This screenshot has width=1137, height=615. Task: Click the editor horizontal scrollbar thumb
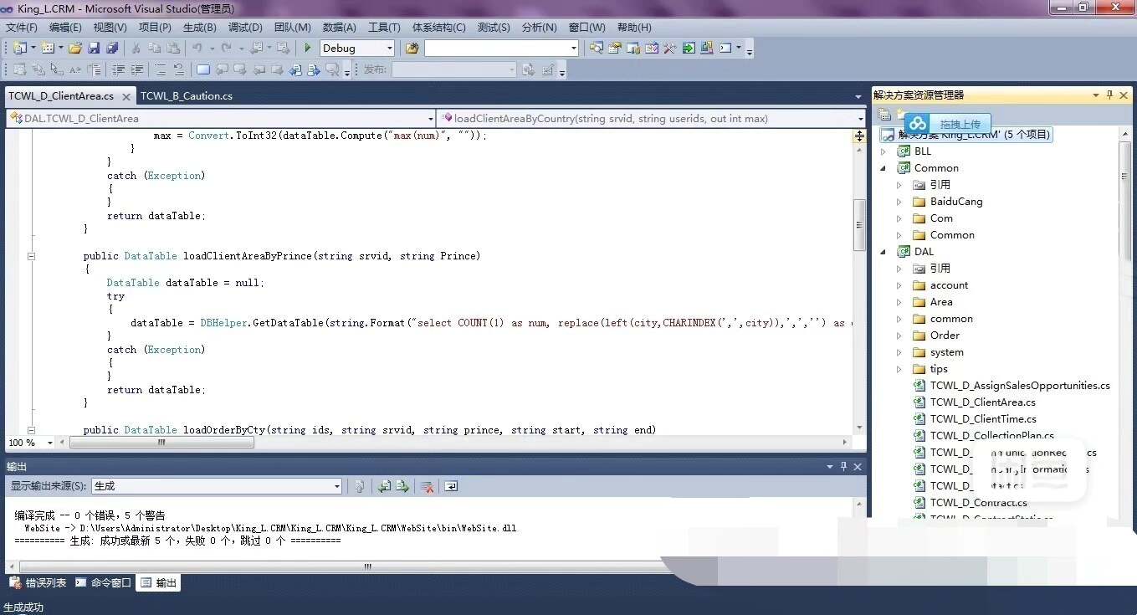161,443
